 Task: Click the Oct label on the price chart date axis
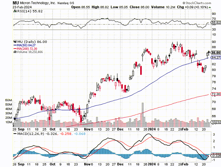tap(52, 129)
